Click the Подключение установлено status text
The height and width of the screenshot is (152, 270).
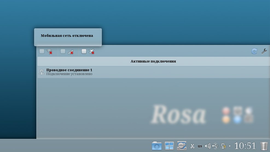click(x=69, y=74)
